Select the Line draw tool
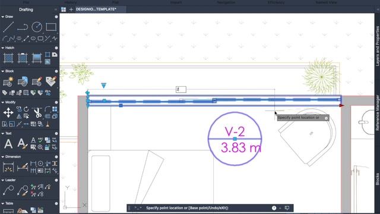 8,27
